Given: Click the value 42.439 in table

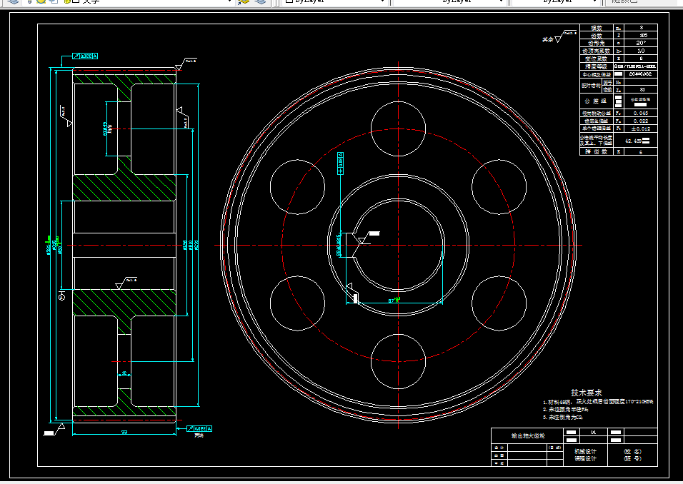Looking at the screenshot, I should (x=634, y=141).
